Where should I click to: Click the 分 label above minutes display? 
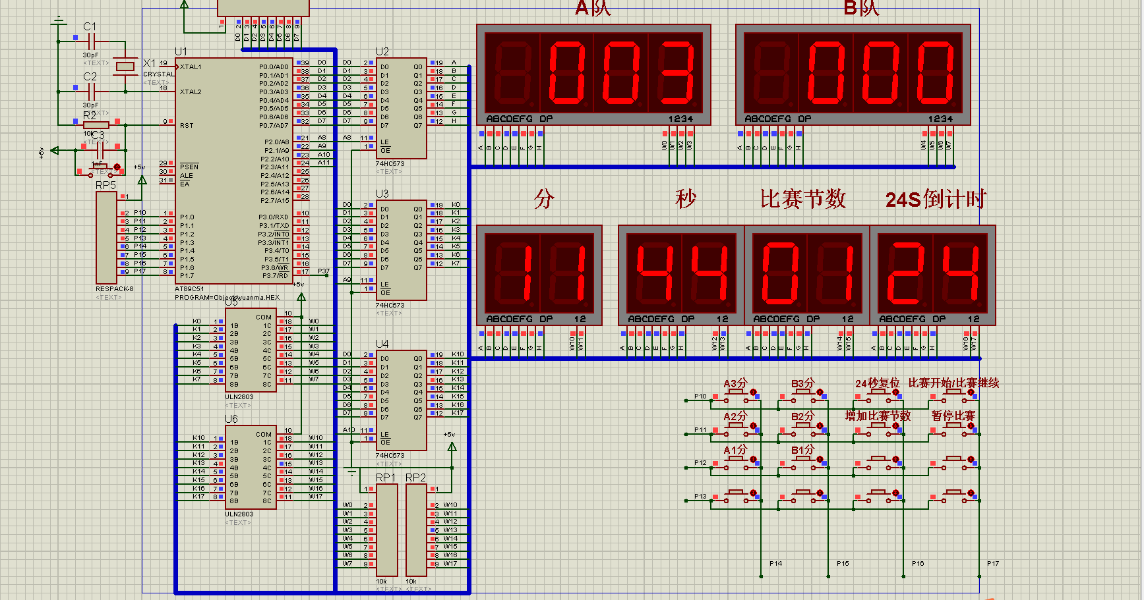point(544,199)
